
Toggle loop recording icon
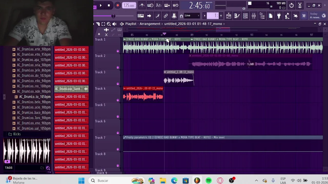pos(176,5)
